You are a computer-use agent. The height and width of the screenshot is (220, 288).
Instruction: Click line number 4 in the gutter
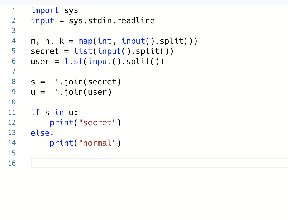[14, 41]
